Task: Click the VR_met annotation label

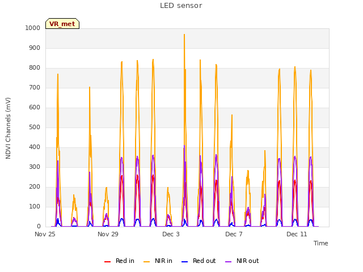Action: point(62,24)
